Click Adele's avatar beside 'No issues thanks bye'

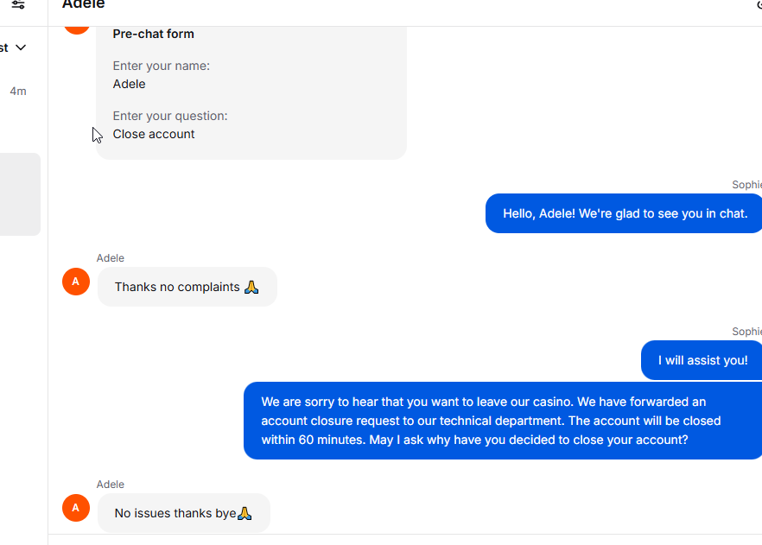[76, 508]
